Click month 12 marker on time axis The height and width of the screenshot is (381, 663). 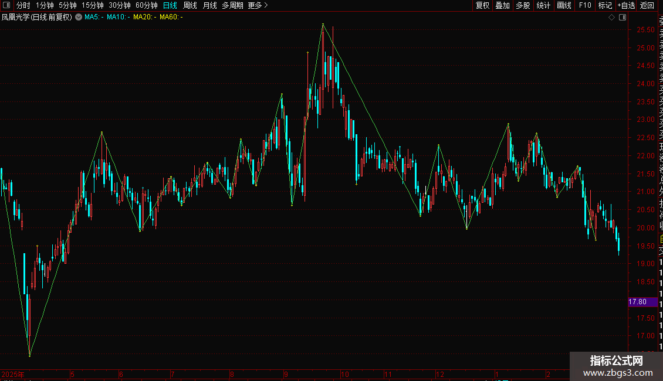click(440, 375)
